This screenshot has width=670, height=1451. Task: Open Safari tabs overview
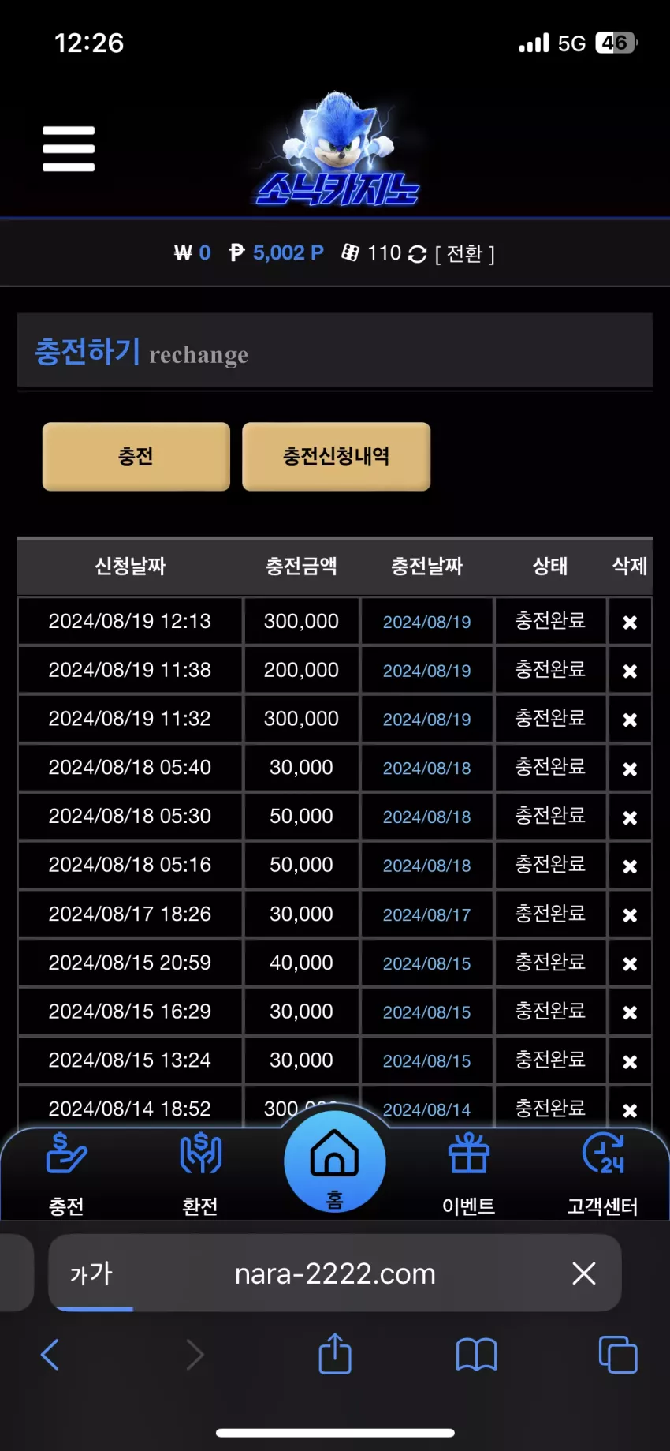619,1355
